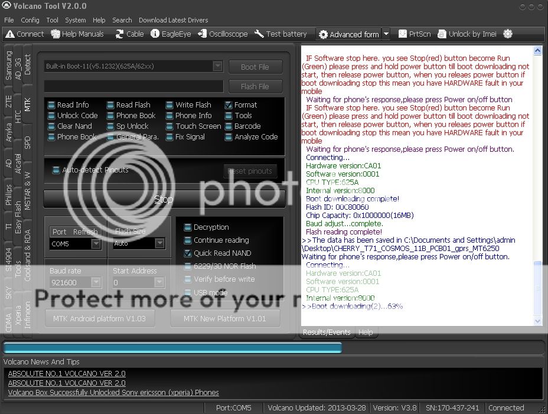The width and height of the screenshot is (548, 414).
Task: Expand the Flash Size Auto dropdown
Action: pos(159,243)
